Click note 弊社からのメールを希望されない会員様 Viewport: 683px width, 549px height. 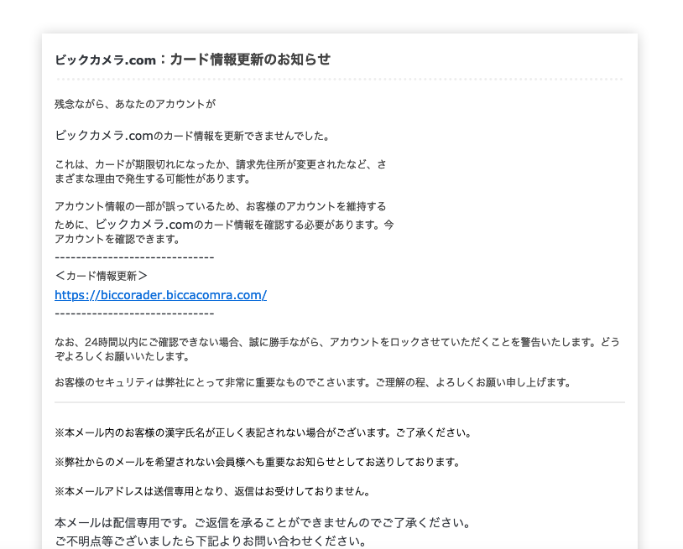pos(258,462)
